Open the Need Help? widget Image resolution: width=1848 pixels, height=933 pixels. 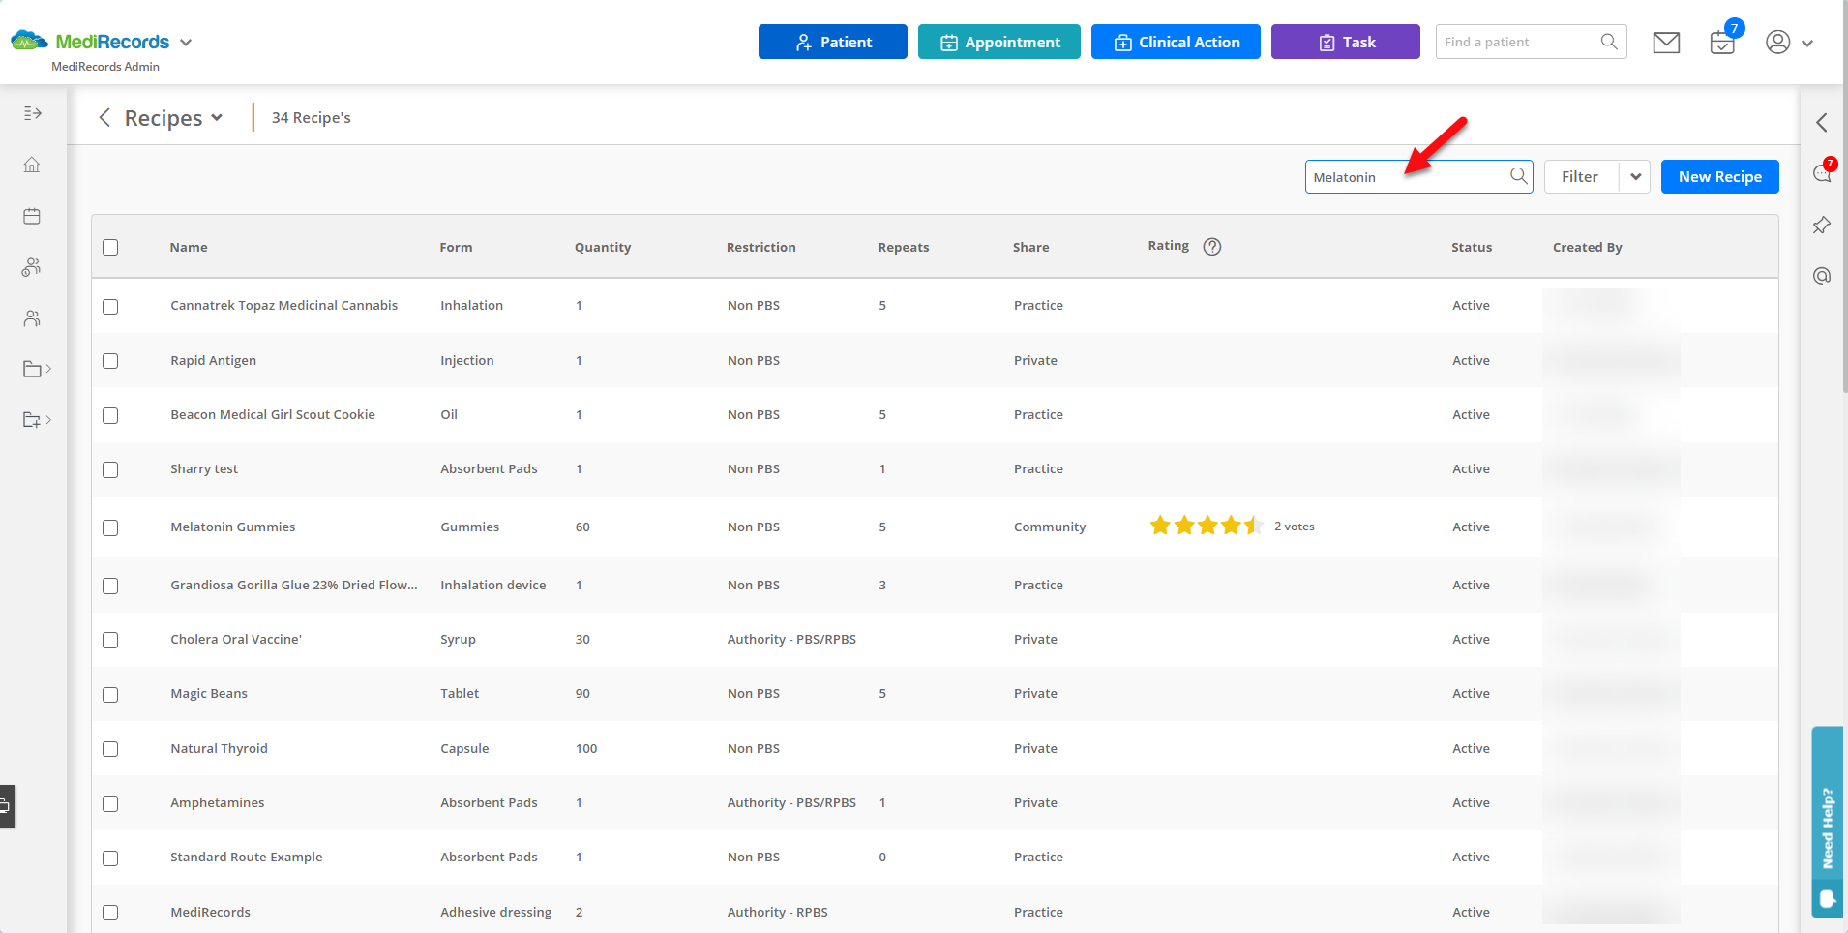1827,822
